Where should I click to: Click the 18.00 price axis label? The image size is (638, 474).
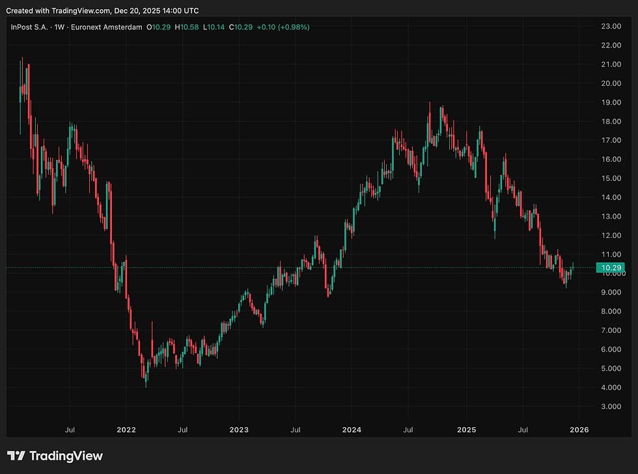tap(611, 121)
